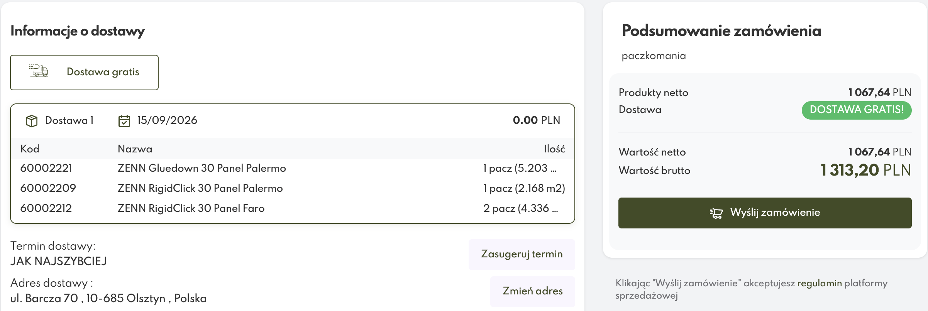Screen dimensions: 928x311
Task: Click Zmień adres to change address
Action: 532,291
